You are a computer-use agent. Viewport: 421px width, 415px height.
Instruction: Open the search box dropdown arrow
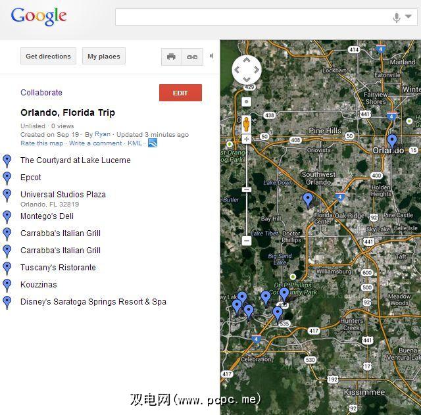409,16
